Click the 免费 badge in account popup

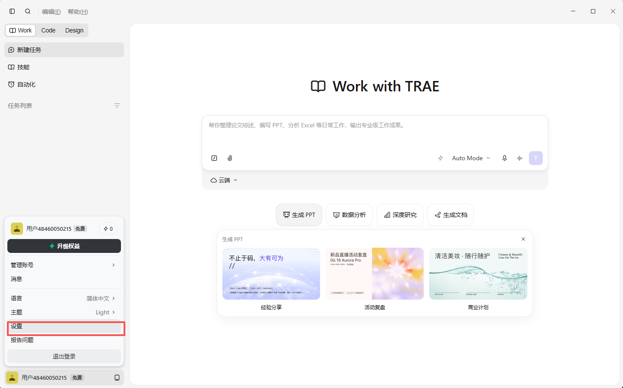pos(80,229)
